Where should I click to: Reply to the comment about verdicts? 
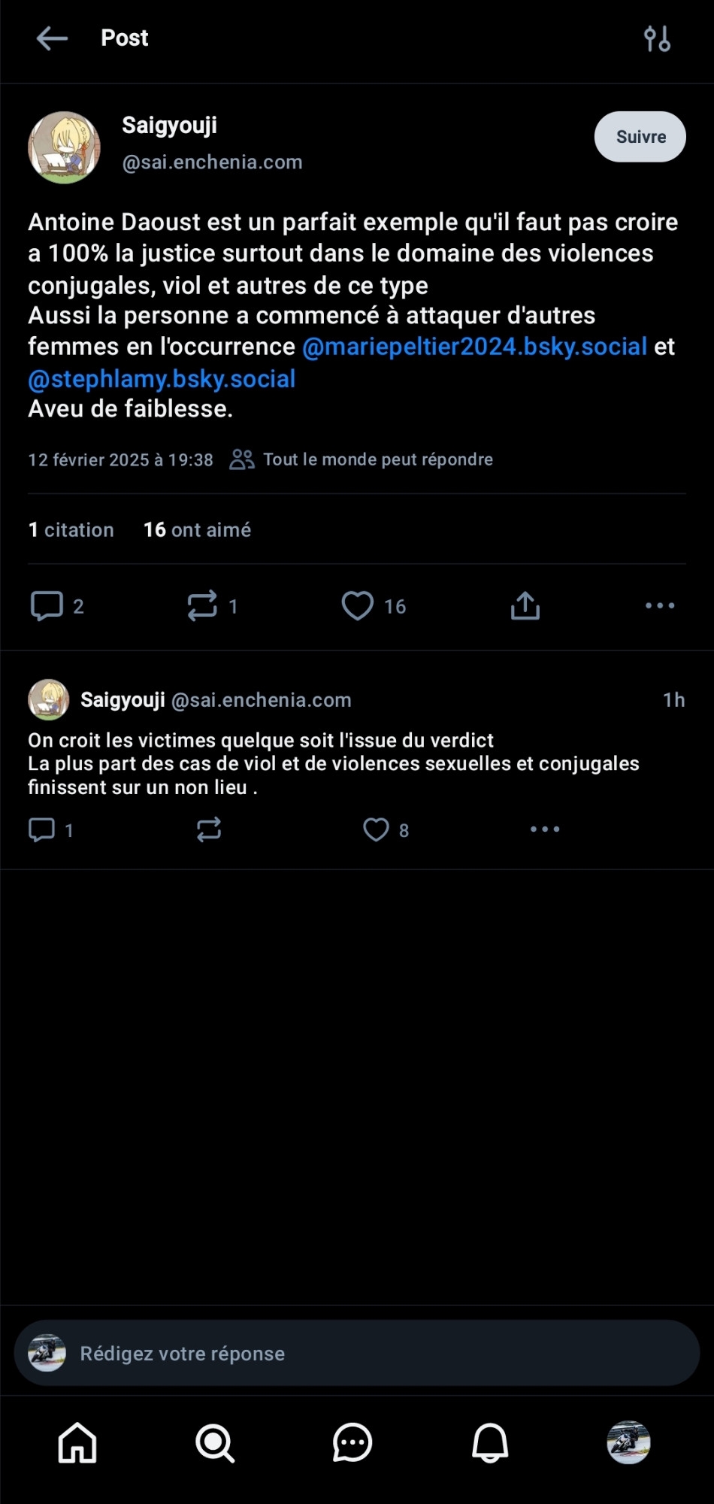click(x=42, y=829)
